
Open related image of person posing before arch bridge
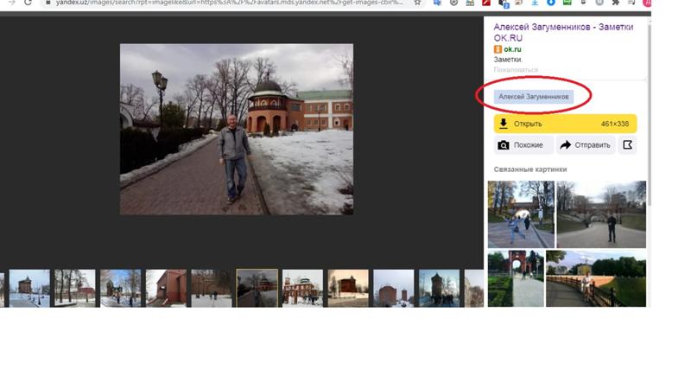(521, 214)
